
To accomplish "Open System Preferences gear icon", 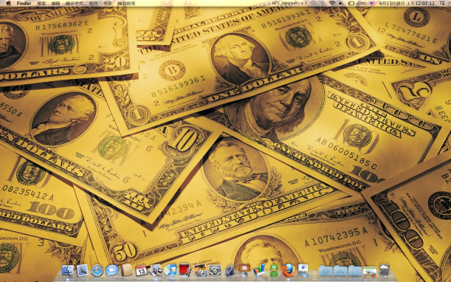I will click(x=215, y=270).
